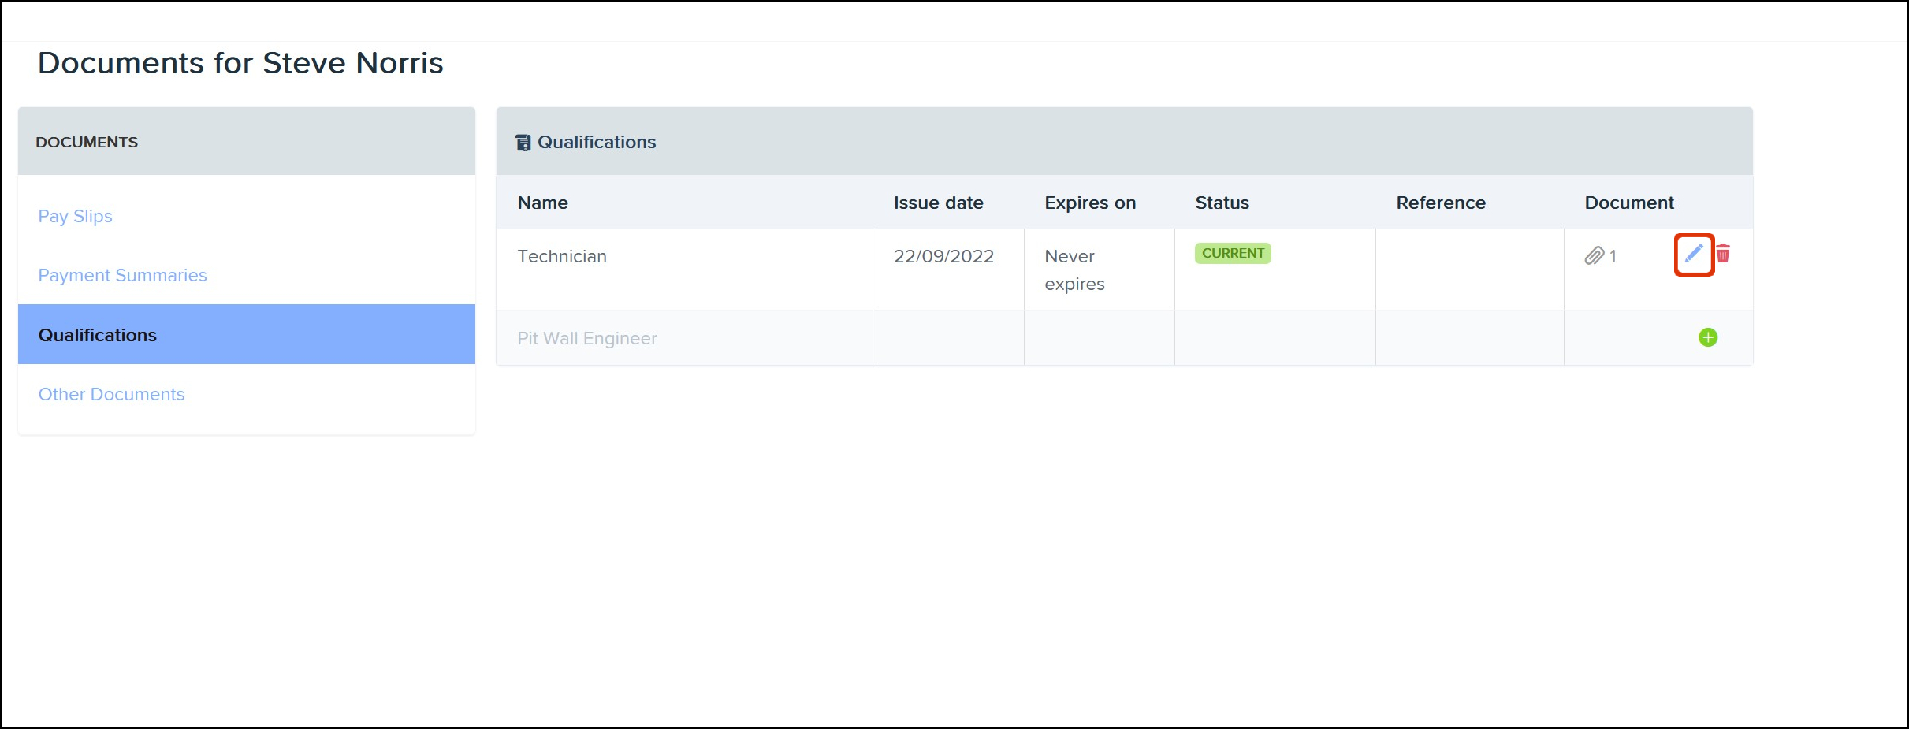Click the Expires on column header
The height and width of the screenshot is (729, 1909).
1090,203
